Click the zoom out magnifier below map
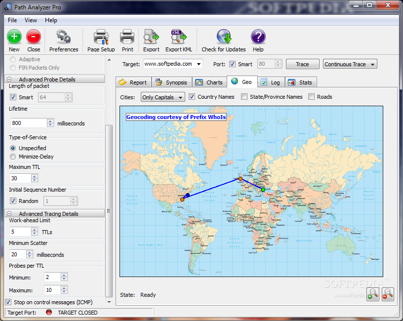This screenshot has width=403, height=321. [x=388, y=294]
